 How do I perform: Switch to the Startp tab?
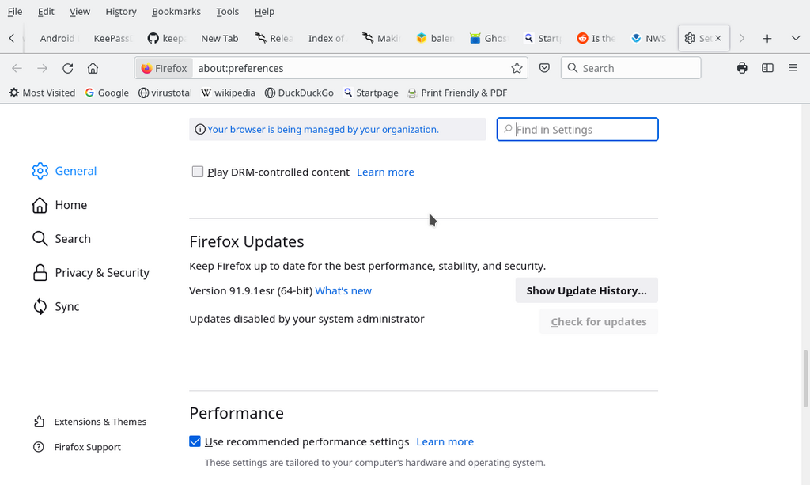(x=543, y=38)
